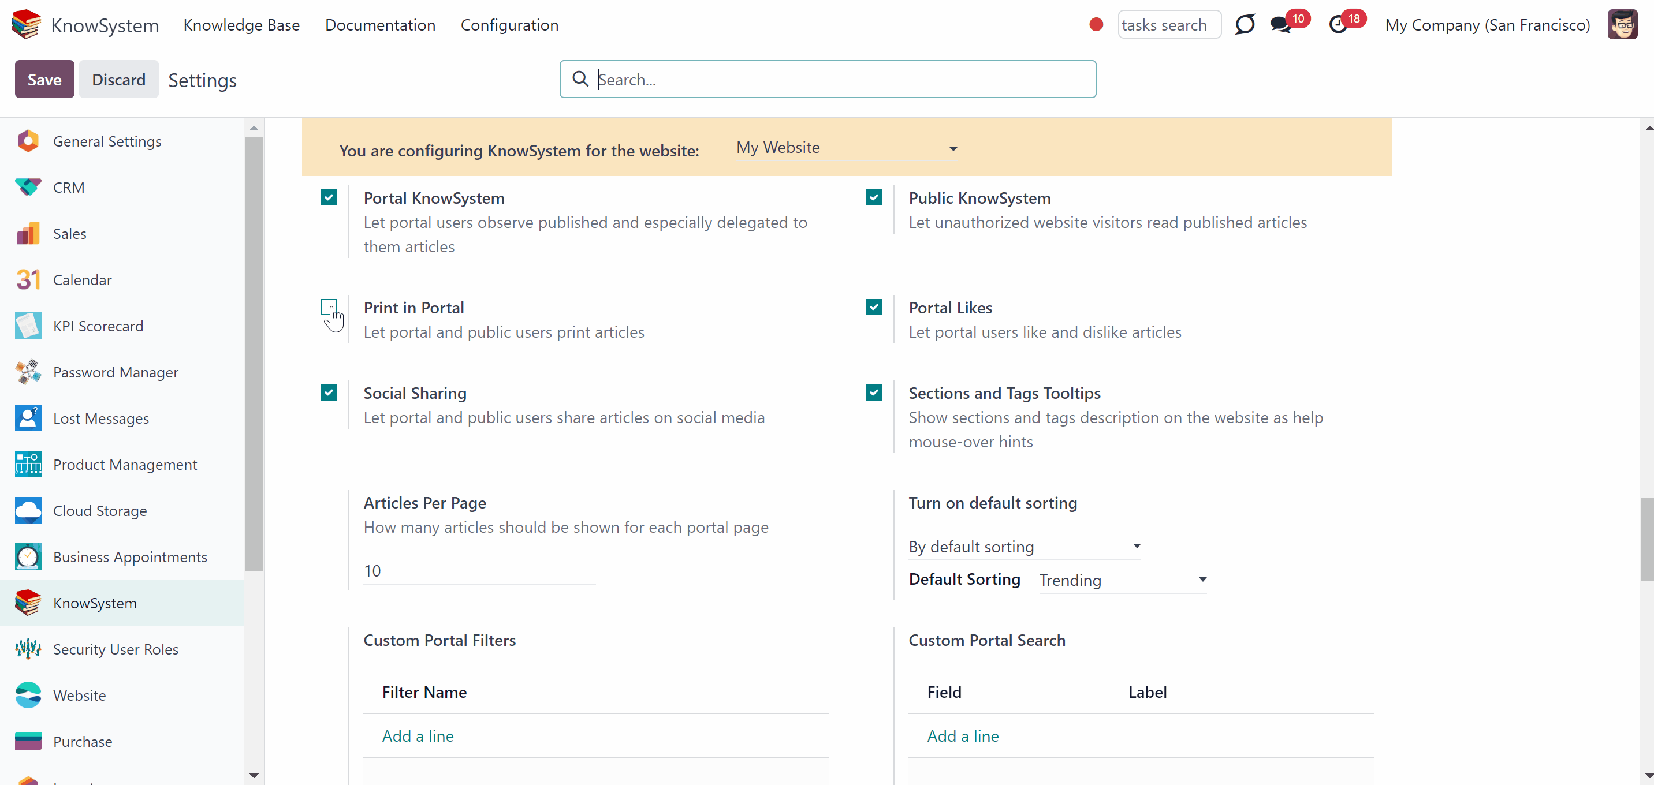Open Cloud Storage settings icon
1654x785 pixels.
click(28, 510)
